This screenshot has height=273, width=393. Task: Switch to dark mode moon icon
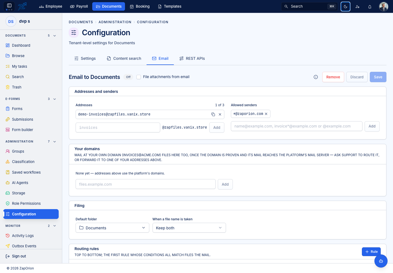[x=346, y=7]
